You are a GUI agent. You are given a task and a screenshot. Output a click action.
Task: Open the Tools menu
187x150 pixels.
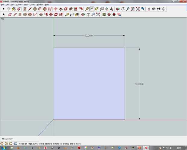click(33, 5)
